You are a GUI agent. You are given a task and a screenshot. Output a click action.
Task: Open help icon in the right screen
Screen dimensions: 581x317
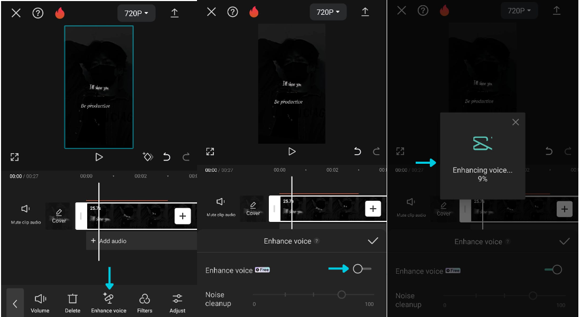(423, 11)
